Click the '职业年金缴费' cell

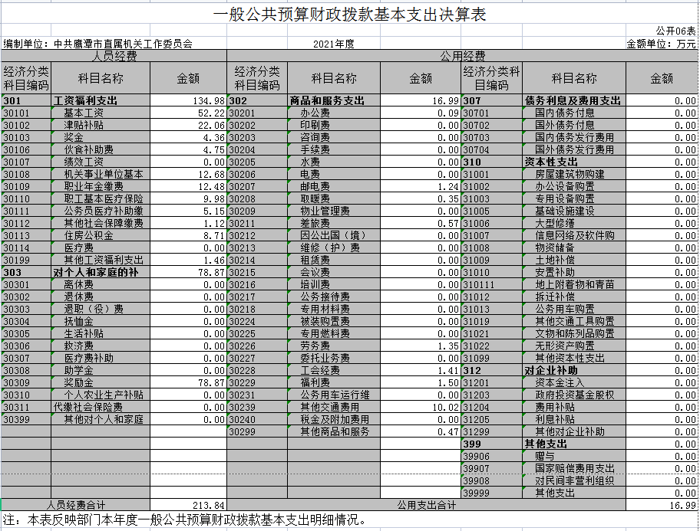[101, 186]
